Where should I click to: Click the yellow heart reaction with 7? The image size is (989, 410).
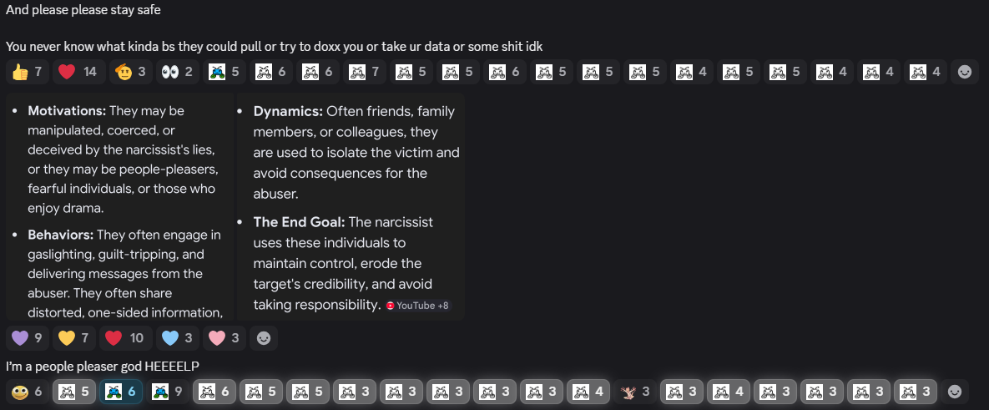click(x=74, y=338)
